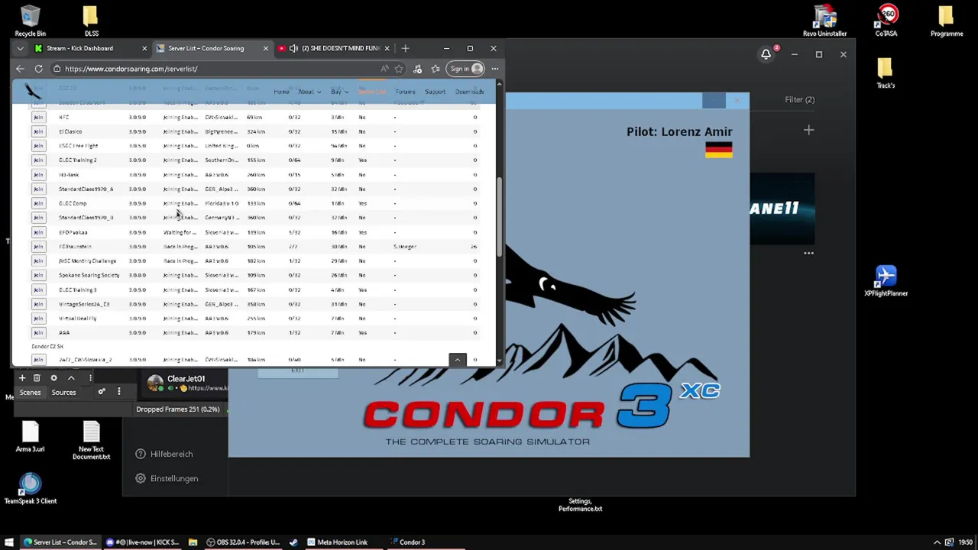978x550 pixels.
Task: Open the Filter (2) control
Action: coord(799,99)
